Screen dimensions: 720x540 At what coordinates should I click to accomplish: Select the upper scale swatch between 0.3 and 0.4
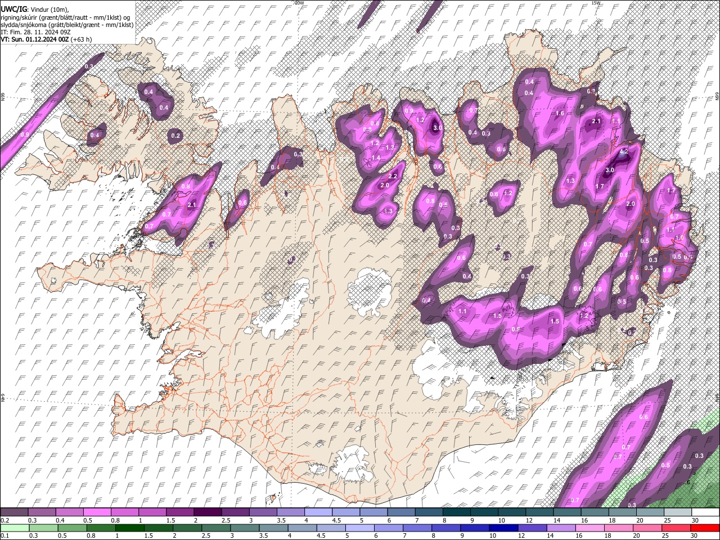coord(42,512)
